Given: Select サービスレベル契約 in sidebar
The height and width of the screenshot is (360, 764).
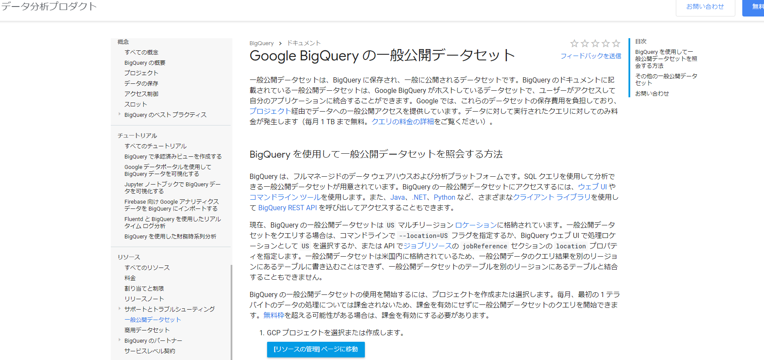Looking at the screenshot, I should pos(150,351).
